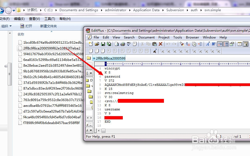250x156 pixels.
Task: Click the Explorer Forward navigation button
Action: coord(8,11)
